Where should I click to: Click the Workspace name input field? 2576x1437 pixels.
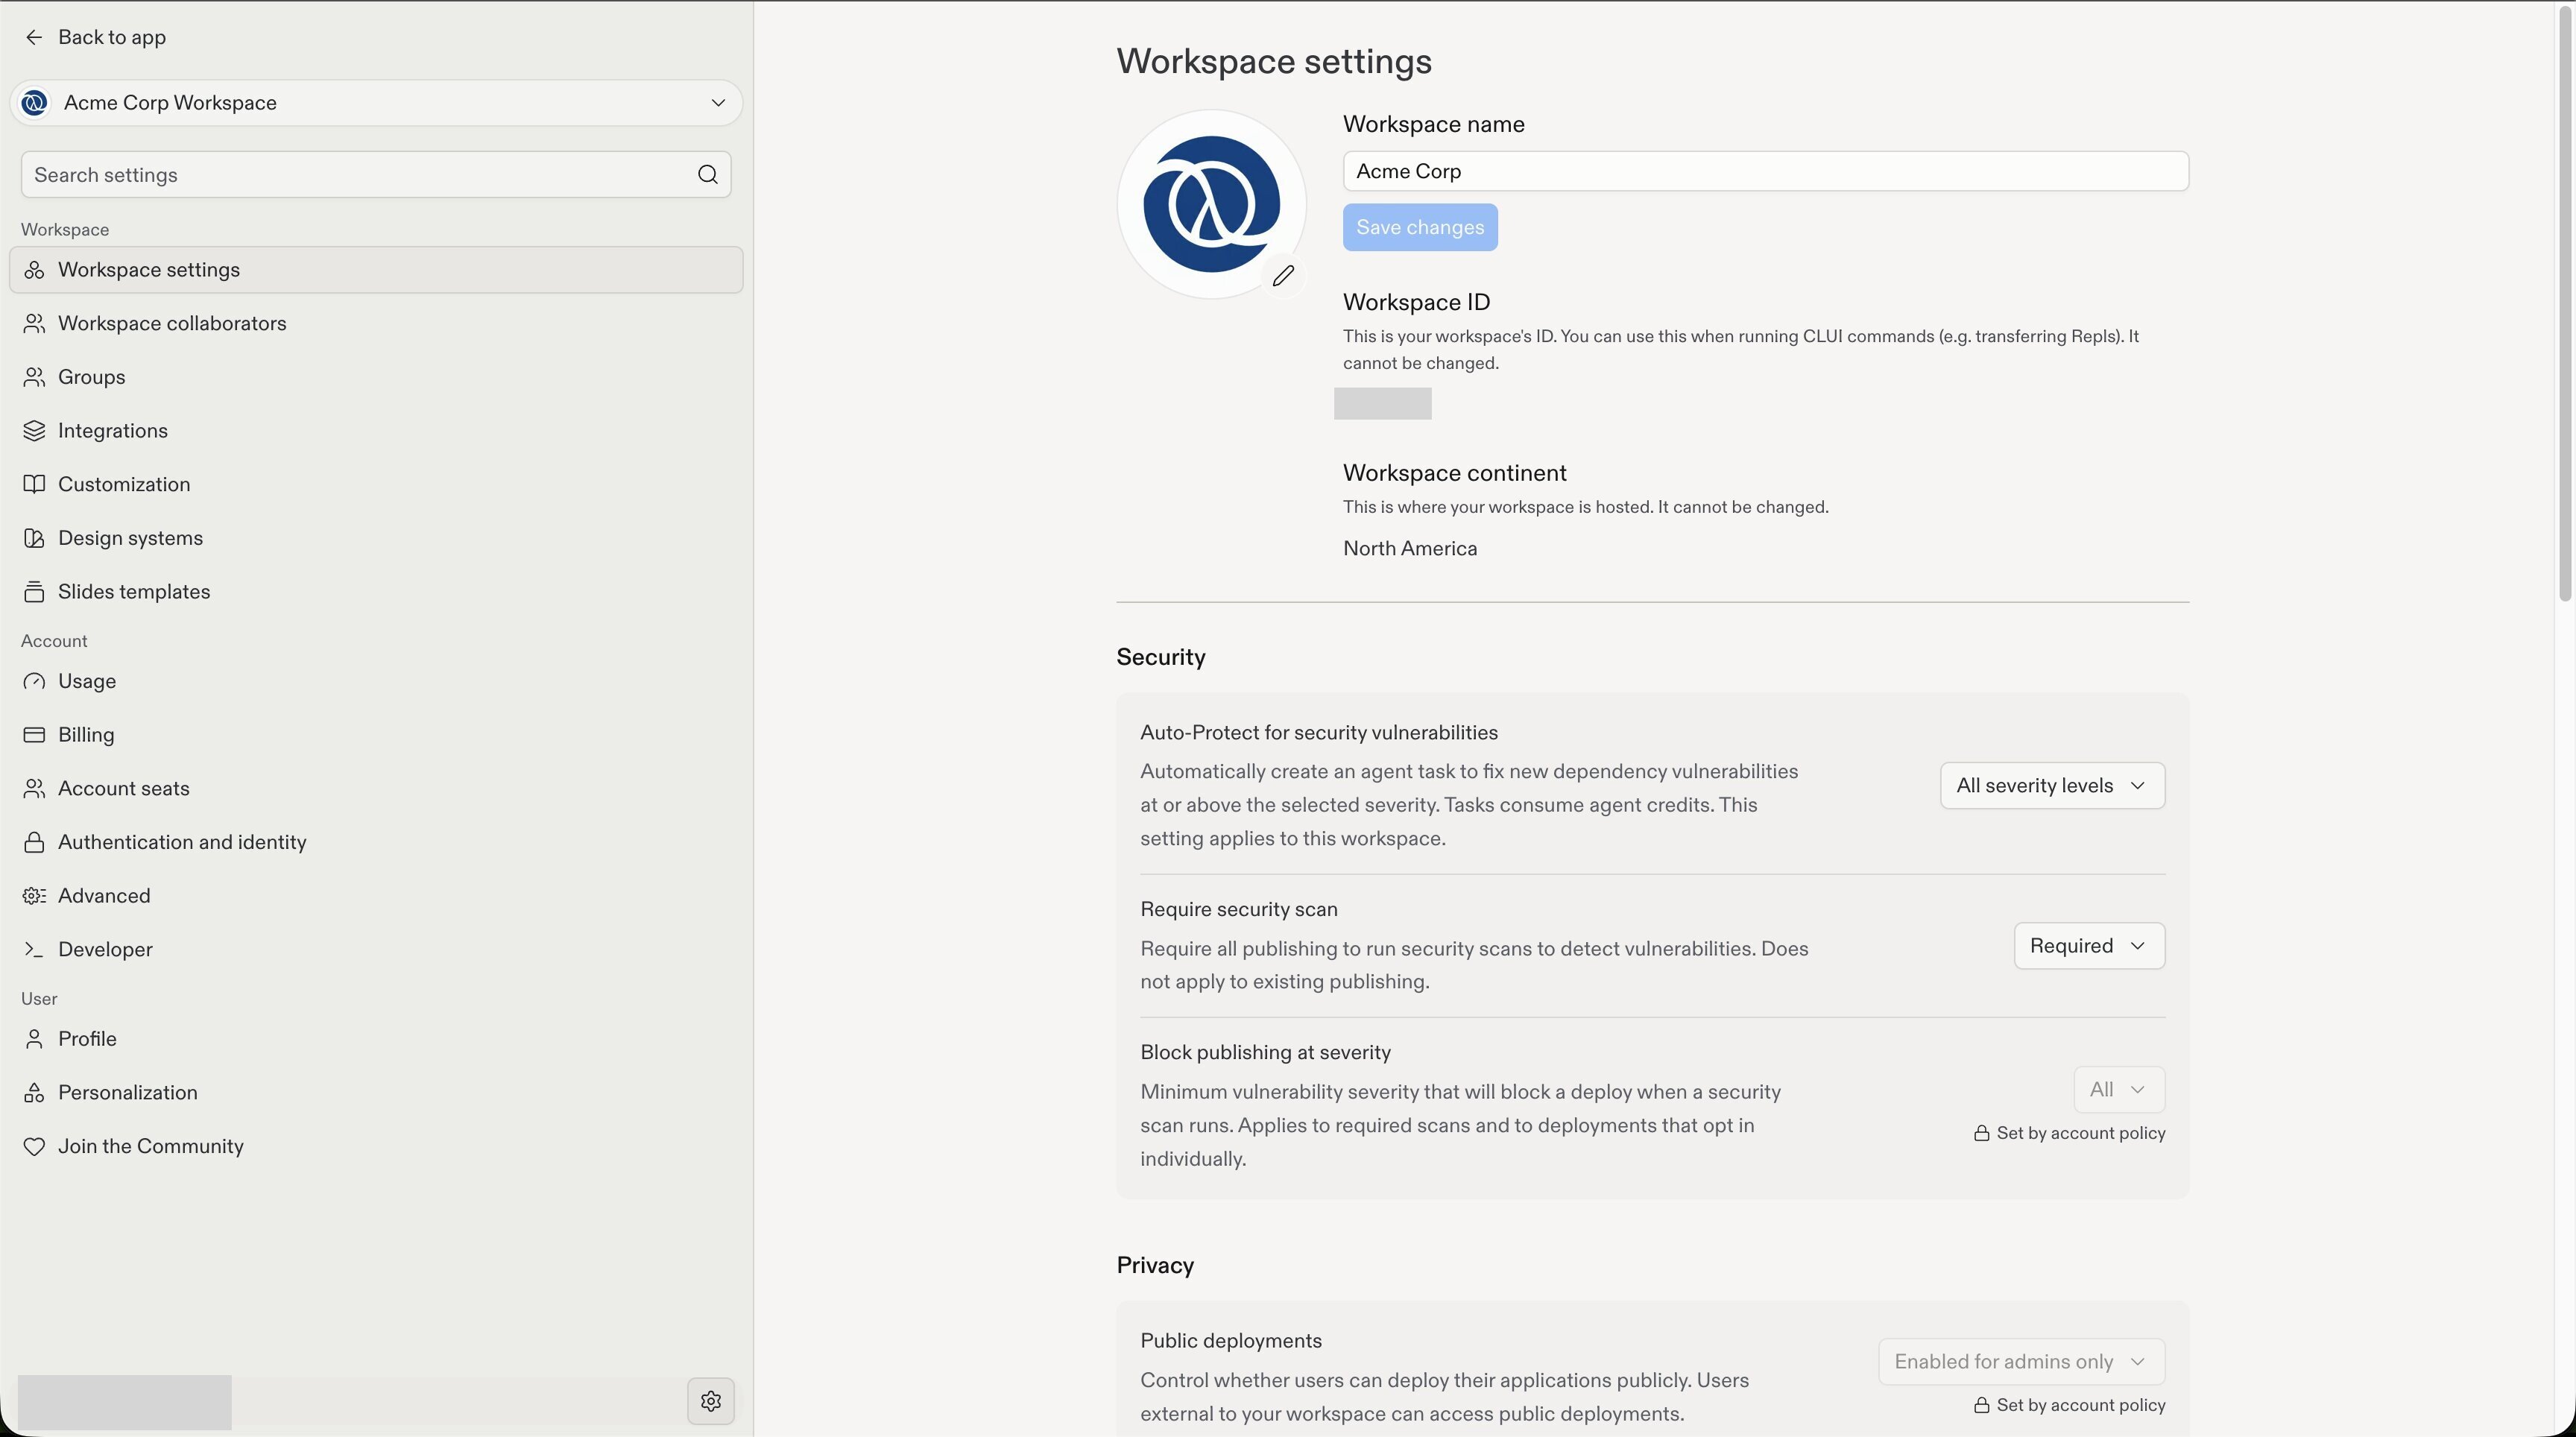(1765, 171)
